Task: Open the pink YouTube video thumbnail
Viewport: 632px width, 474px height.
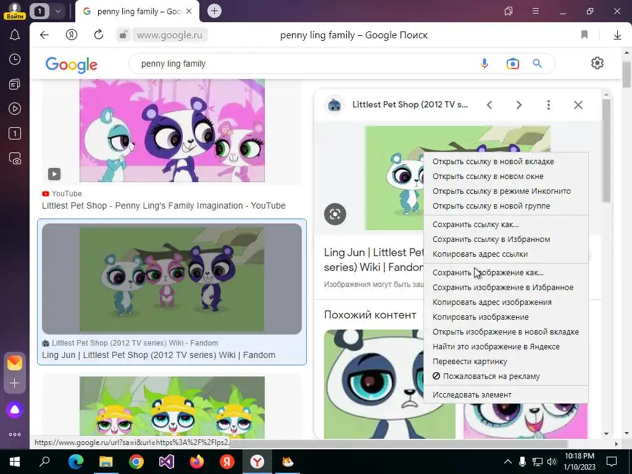Action: (x=172, y=131)
